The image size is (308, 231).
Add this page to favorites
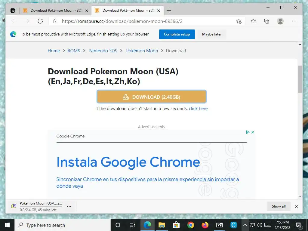pyautogui.click(x=239, y=21)
